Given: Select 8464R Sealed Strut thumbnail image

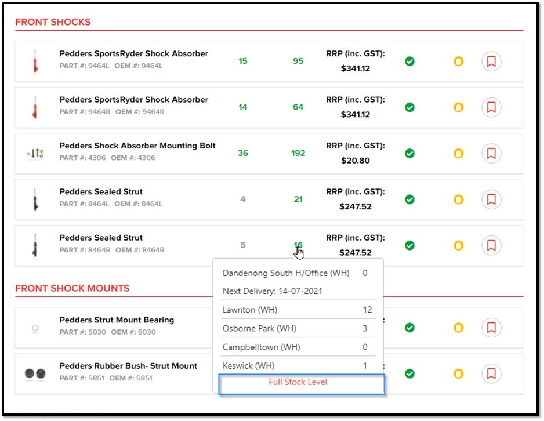Looking at the screenshot, I should click(35, 245).
